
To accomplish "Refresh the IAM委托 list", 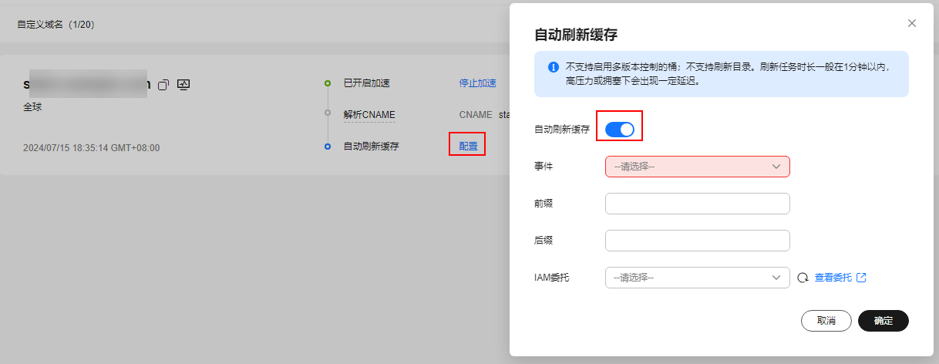I will (x=803, y=278).
